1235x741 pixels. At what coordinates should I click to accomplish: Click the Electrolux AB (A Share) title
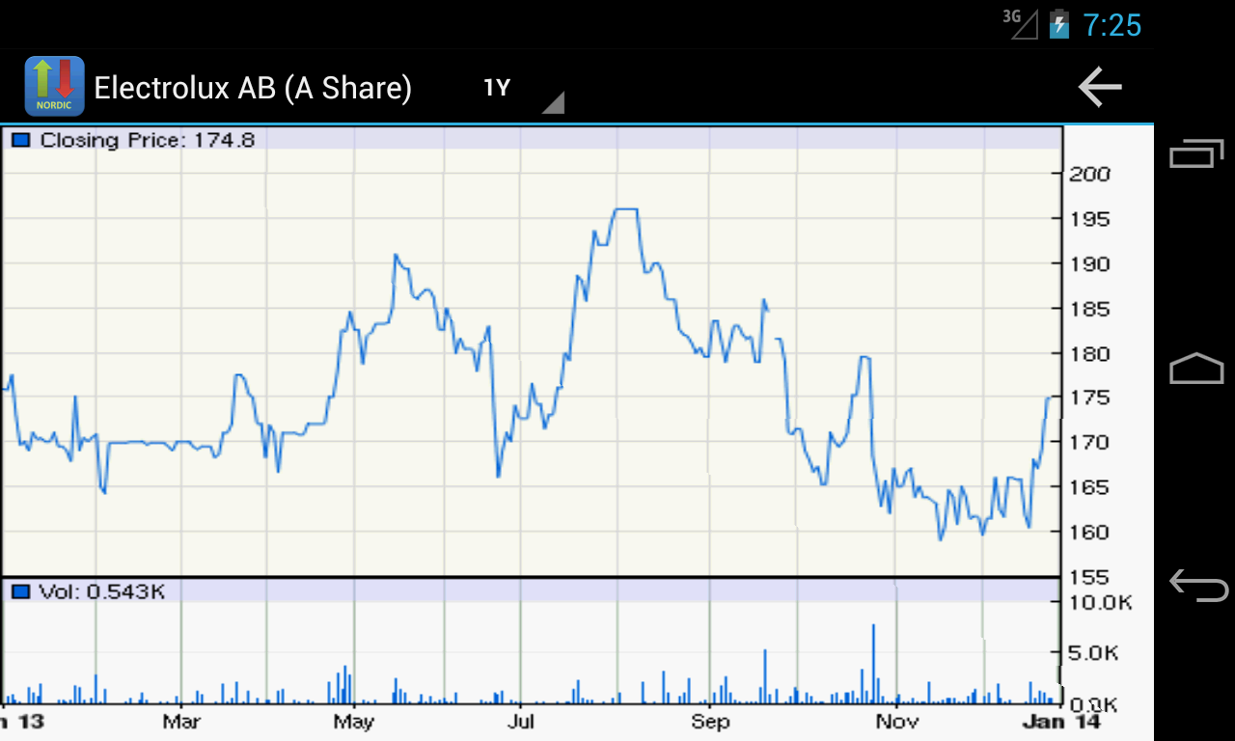pyautogui.click(x=253, y=88)
